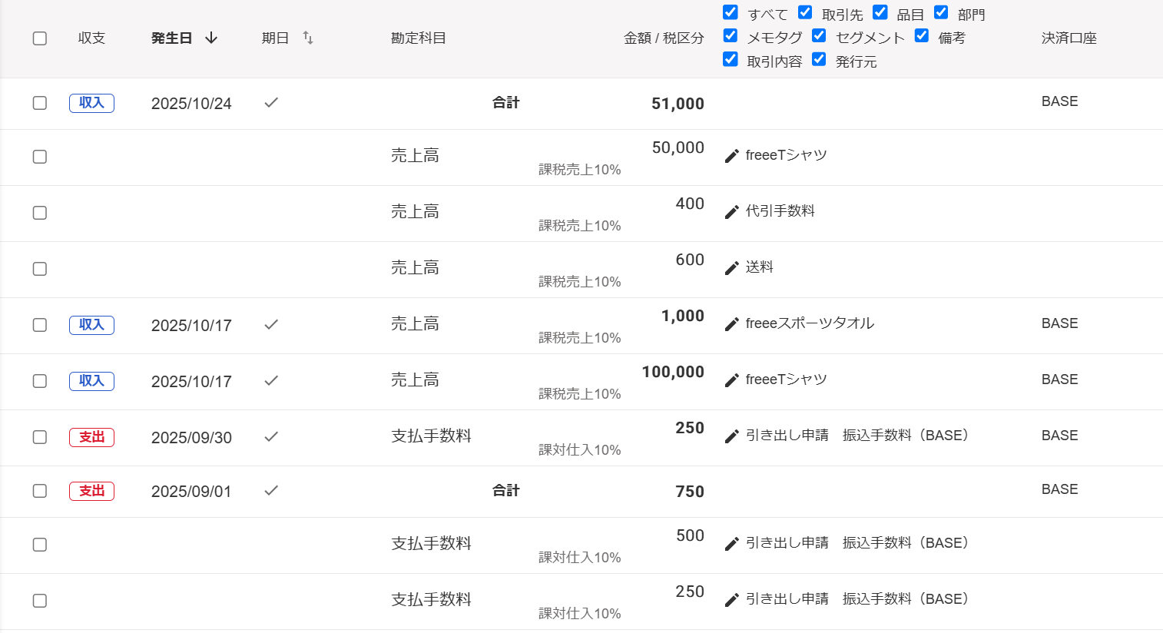Click pencil icon in the 500 支払手数料 row

point(731,544)
